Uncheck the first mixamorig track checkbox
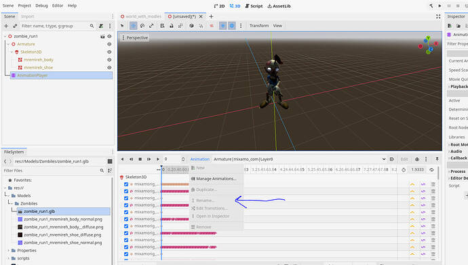 pyautogui.click(x=126, y=184)
